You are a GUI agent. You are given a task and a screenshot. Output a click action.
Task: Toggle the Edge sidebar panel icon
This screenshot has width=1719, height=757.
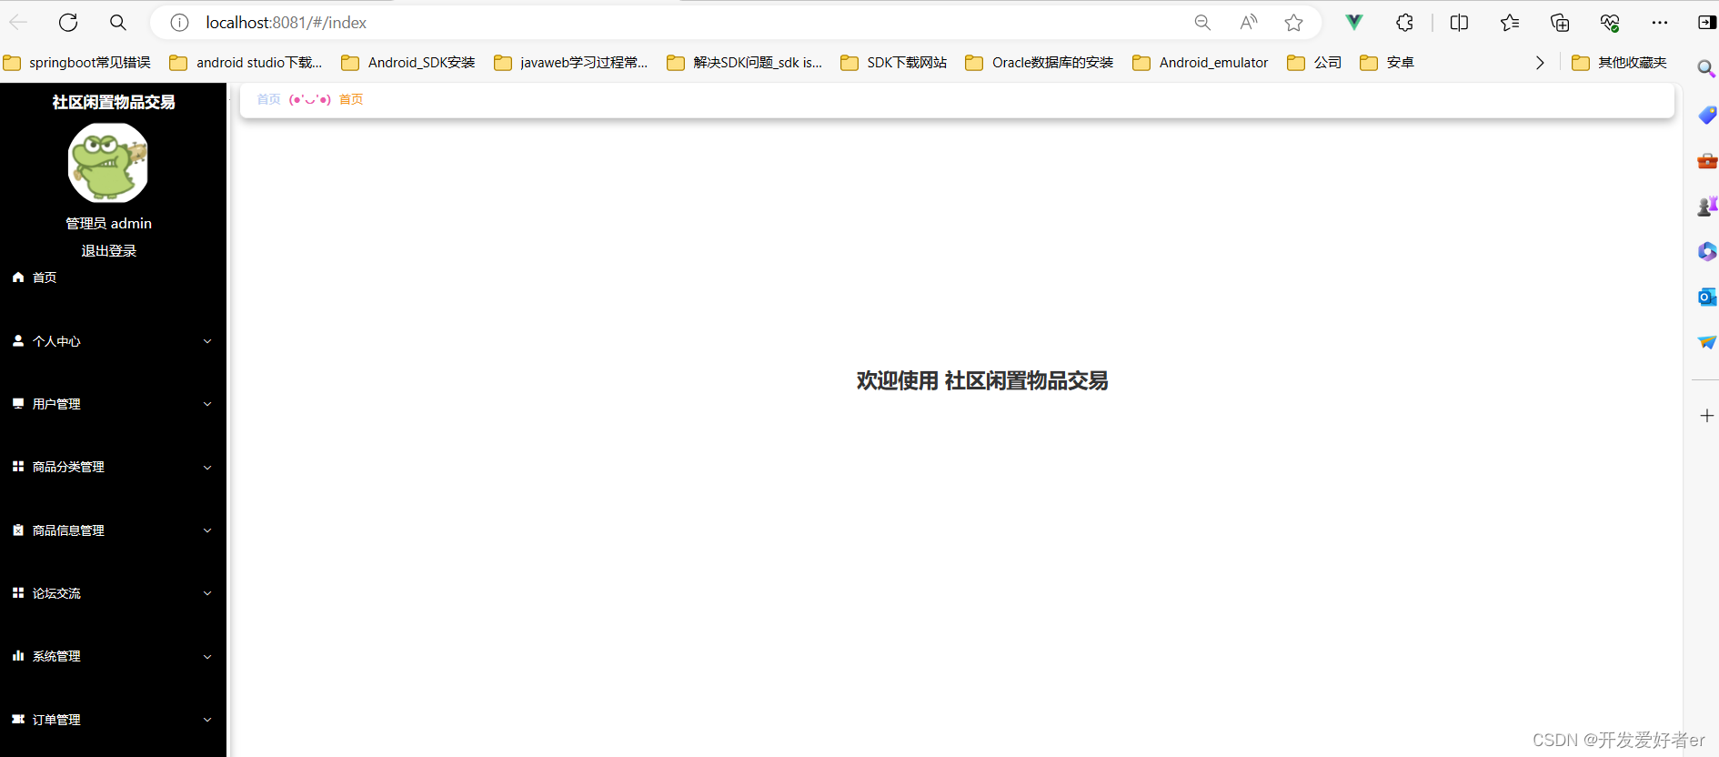point(1707,23)
